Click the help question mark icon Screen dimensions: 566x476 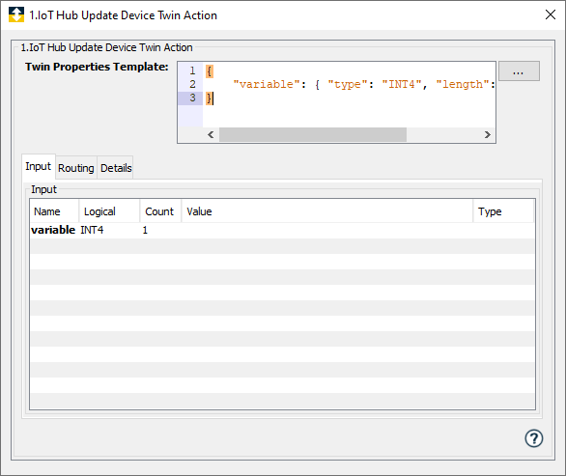[533, 438]
